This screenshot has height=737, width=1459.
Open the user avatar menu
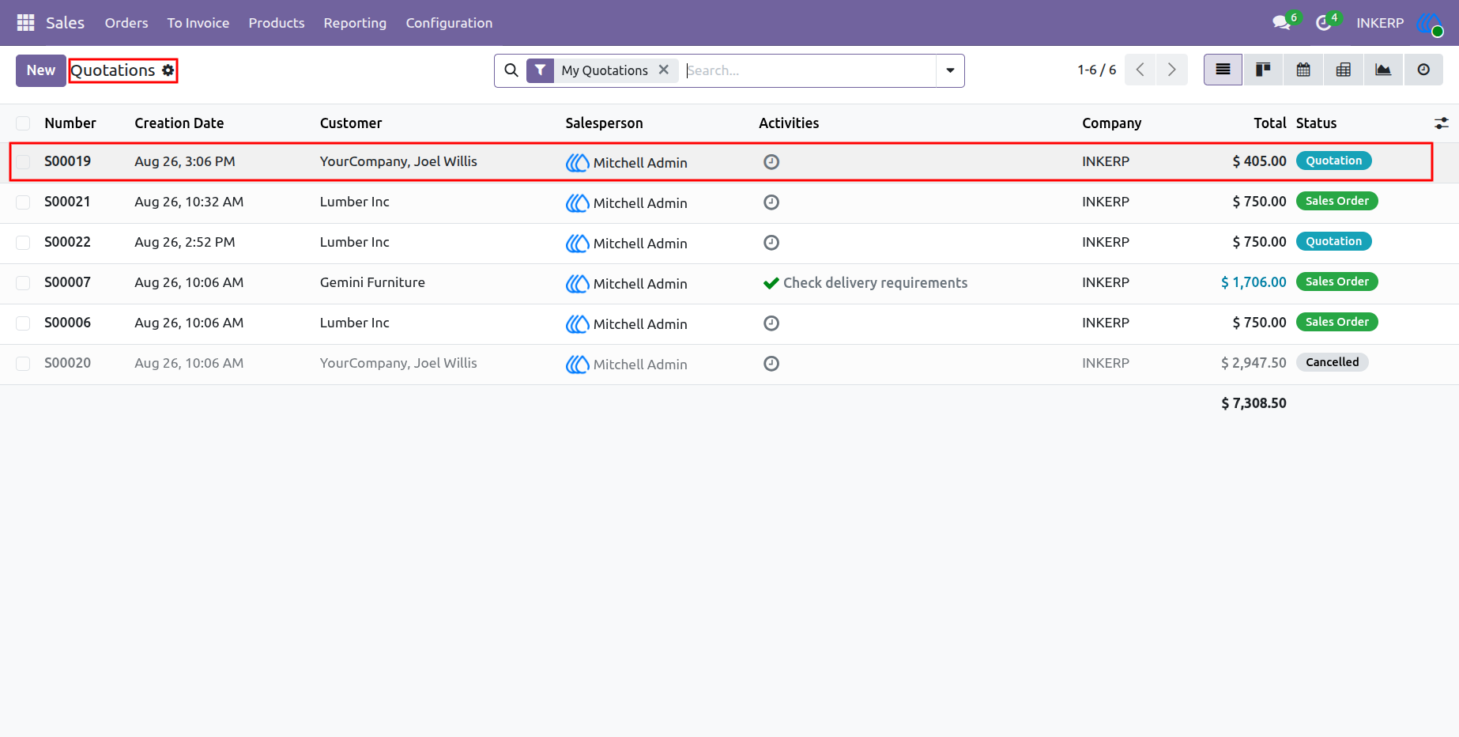(x=1430, y=23)
